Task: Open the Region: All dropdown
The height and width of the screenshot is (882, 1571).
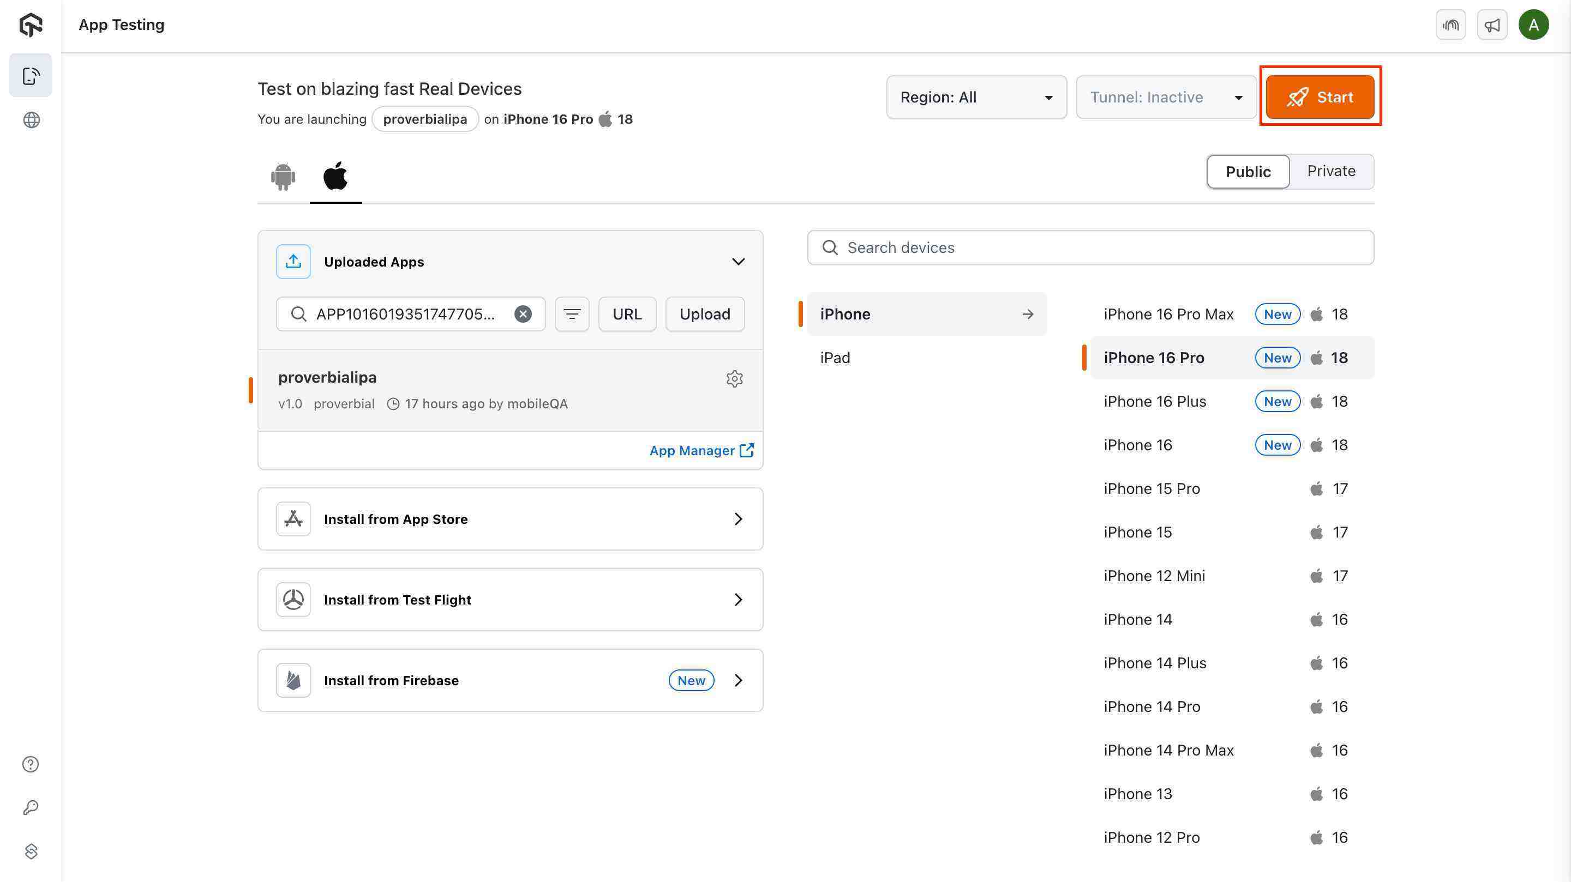Action: click(x=976, y=97)
